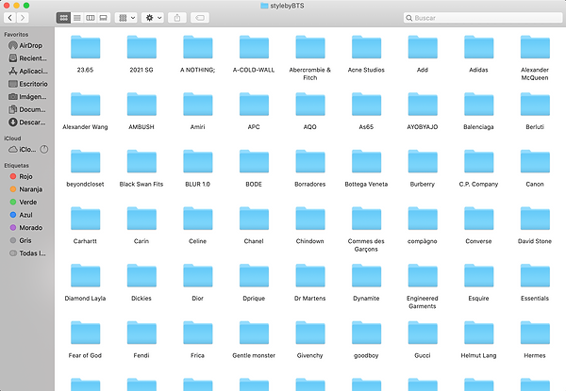Select the Balenciaga folder

(x=478, y=105)
